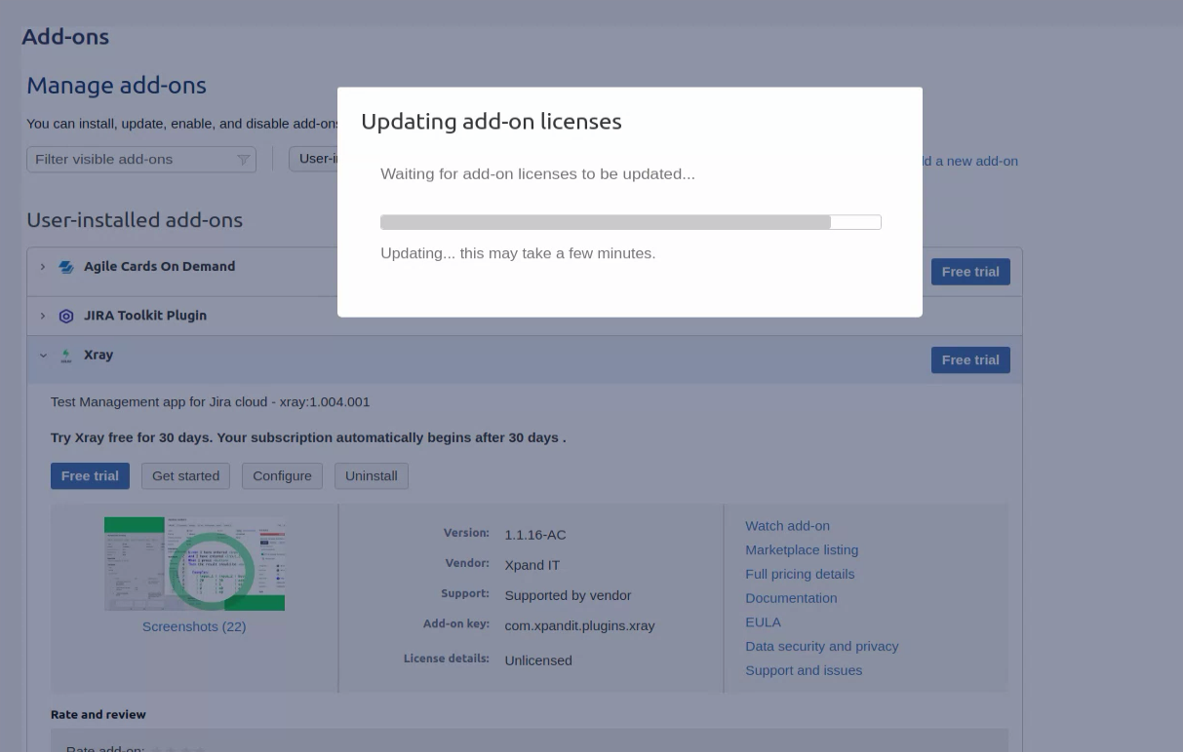Open Data security and privacy link
The image size is (1183, 752).
pyautogui.click(x=822, y=646)
